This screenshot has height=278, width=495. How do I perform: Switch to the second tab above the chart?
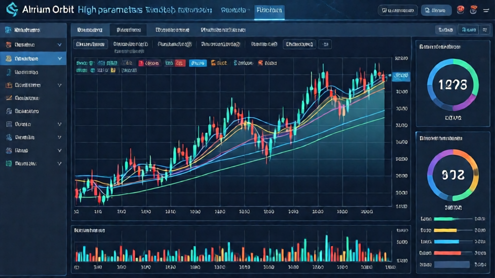[129, 30]
